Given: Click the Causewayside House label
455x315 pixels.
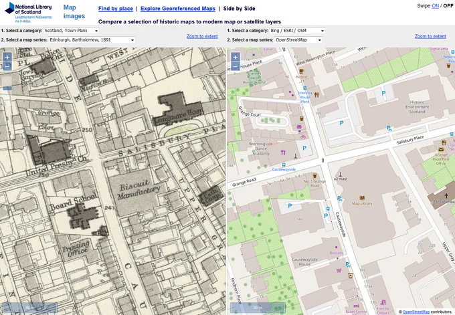Looking at the screenshot, I should (x=304, y=262).
